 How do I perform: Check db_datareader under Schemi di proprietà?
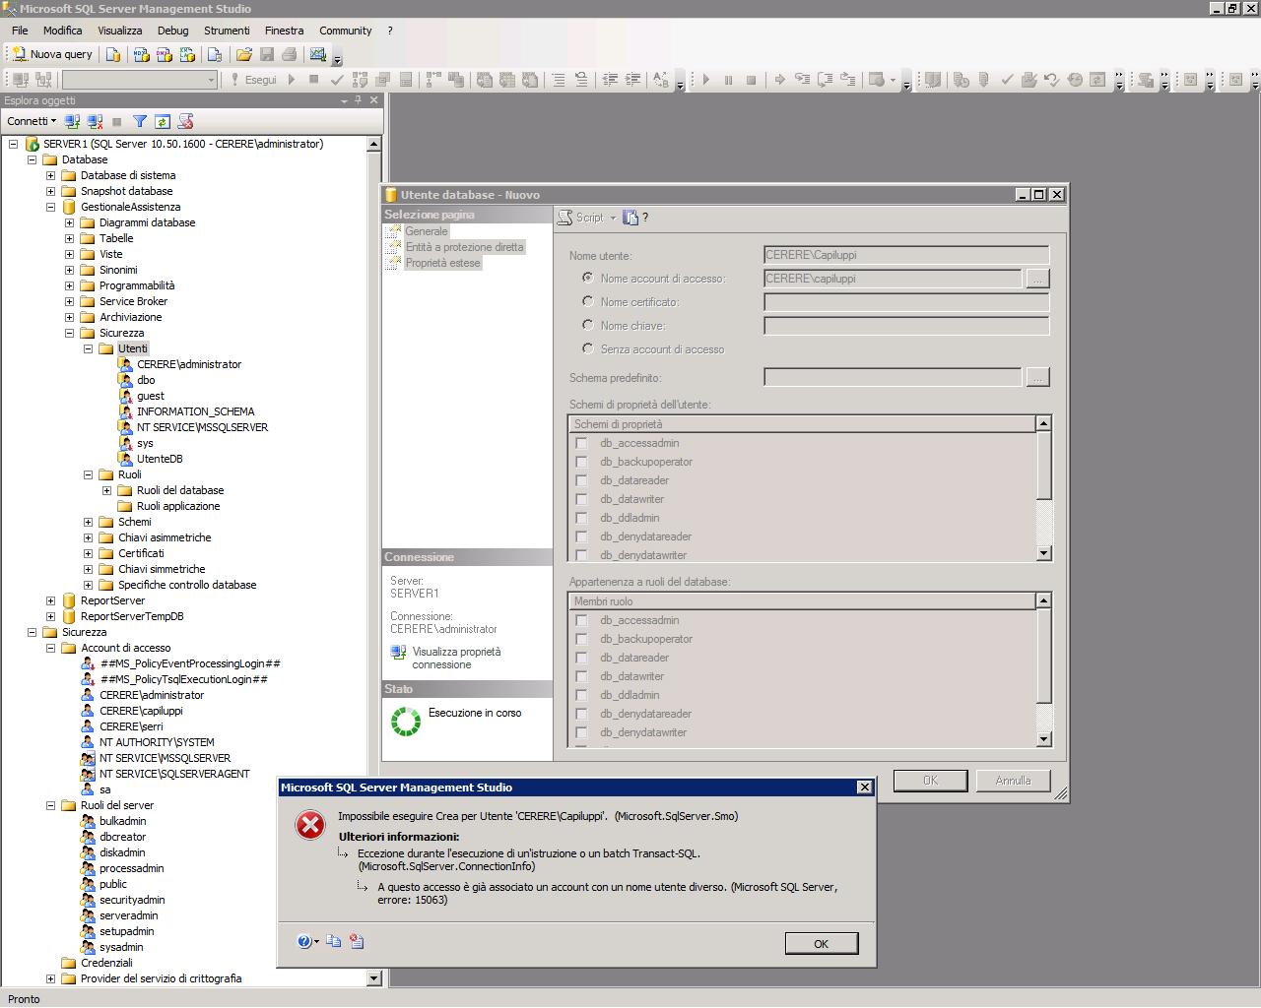(x=581, y=480)
